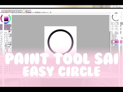Toggle visibility eye of the circle layer
The image size is (123, 92).
click(112, 44)
